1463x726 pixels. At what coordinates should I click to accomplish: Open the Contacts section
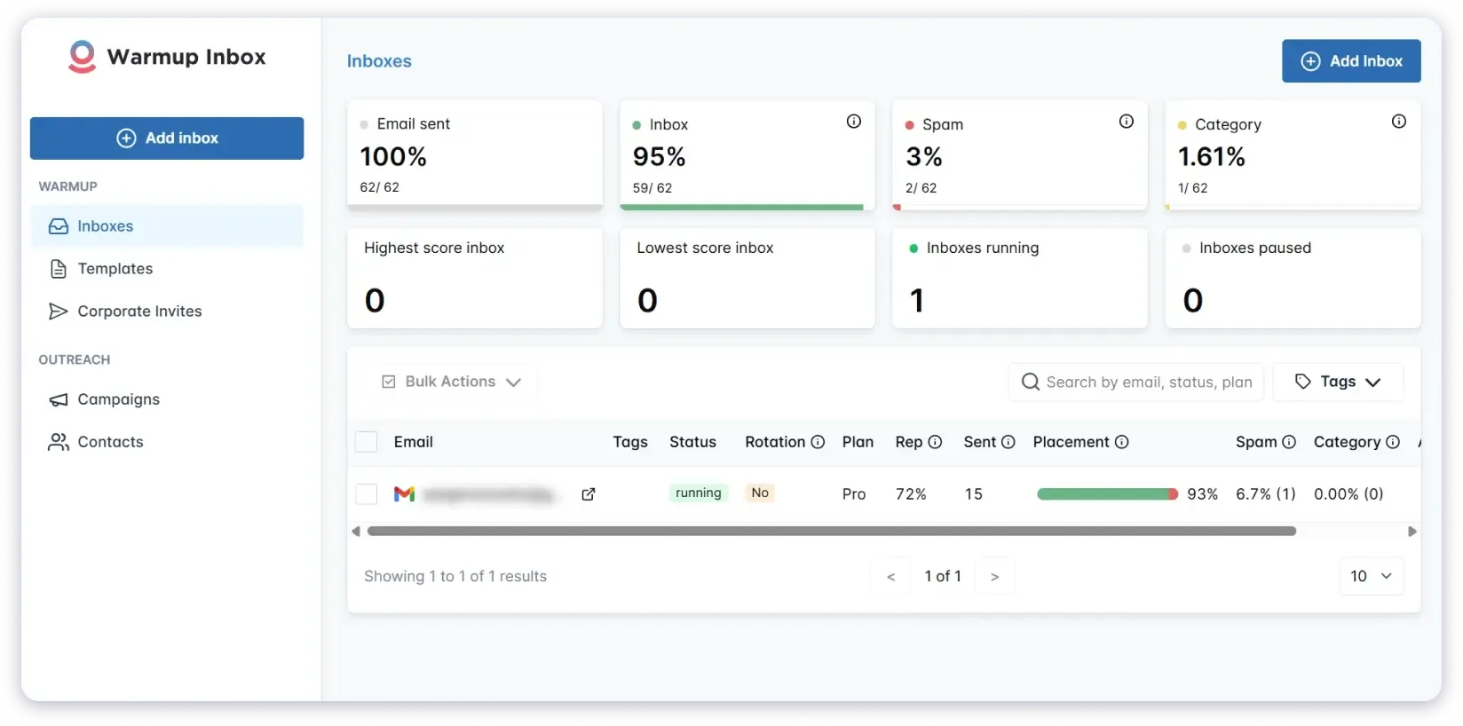coord(167,442)
